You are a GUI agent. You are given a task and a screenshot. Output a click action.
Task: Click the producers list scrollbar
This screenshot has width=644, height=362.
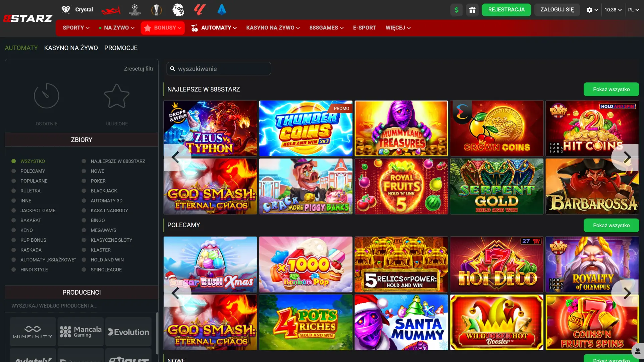tap(157, 333)
